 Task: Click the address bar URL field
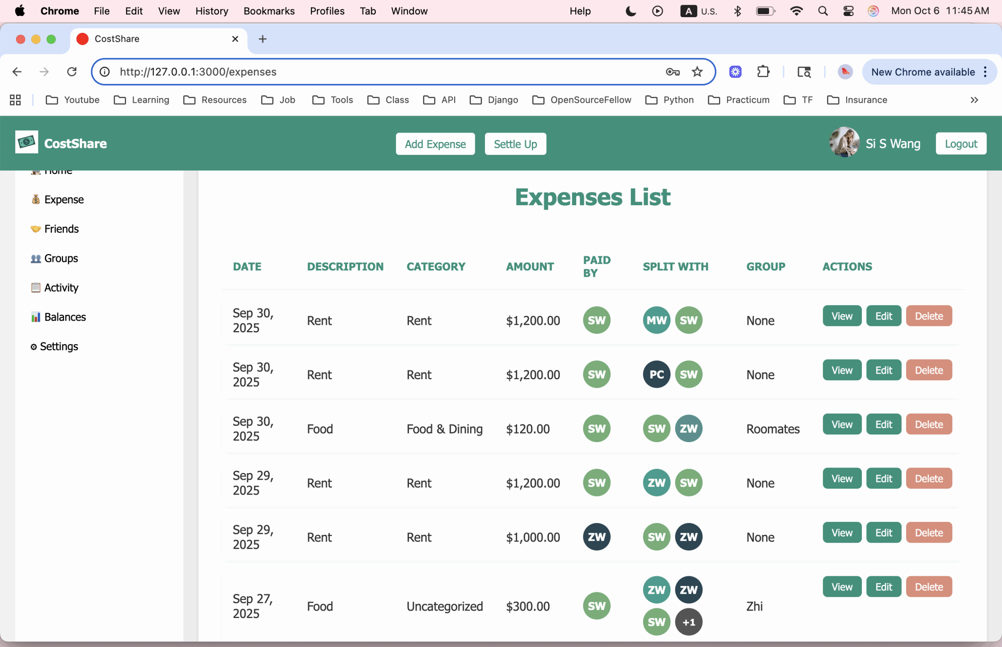coord(378,72)
